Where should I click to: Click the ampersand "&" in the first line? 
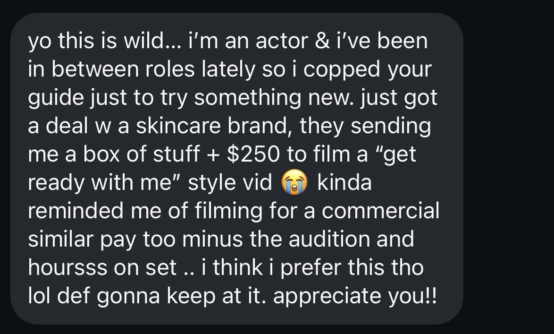tap(322, 41)
